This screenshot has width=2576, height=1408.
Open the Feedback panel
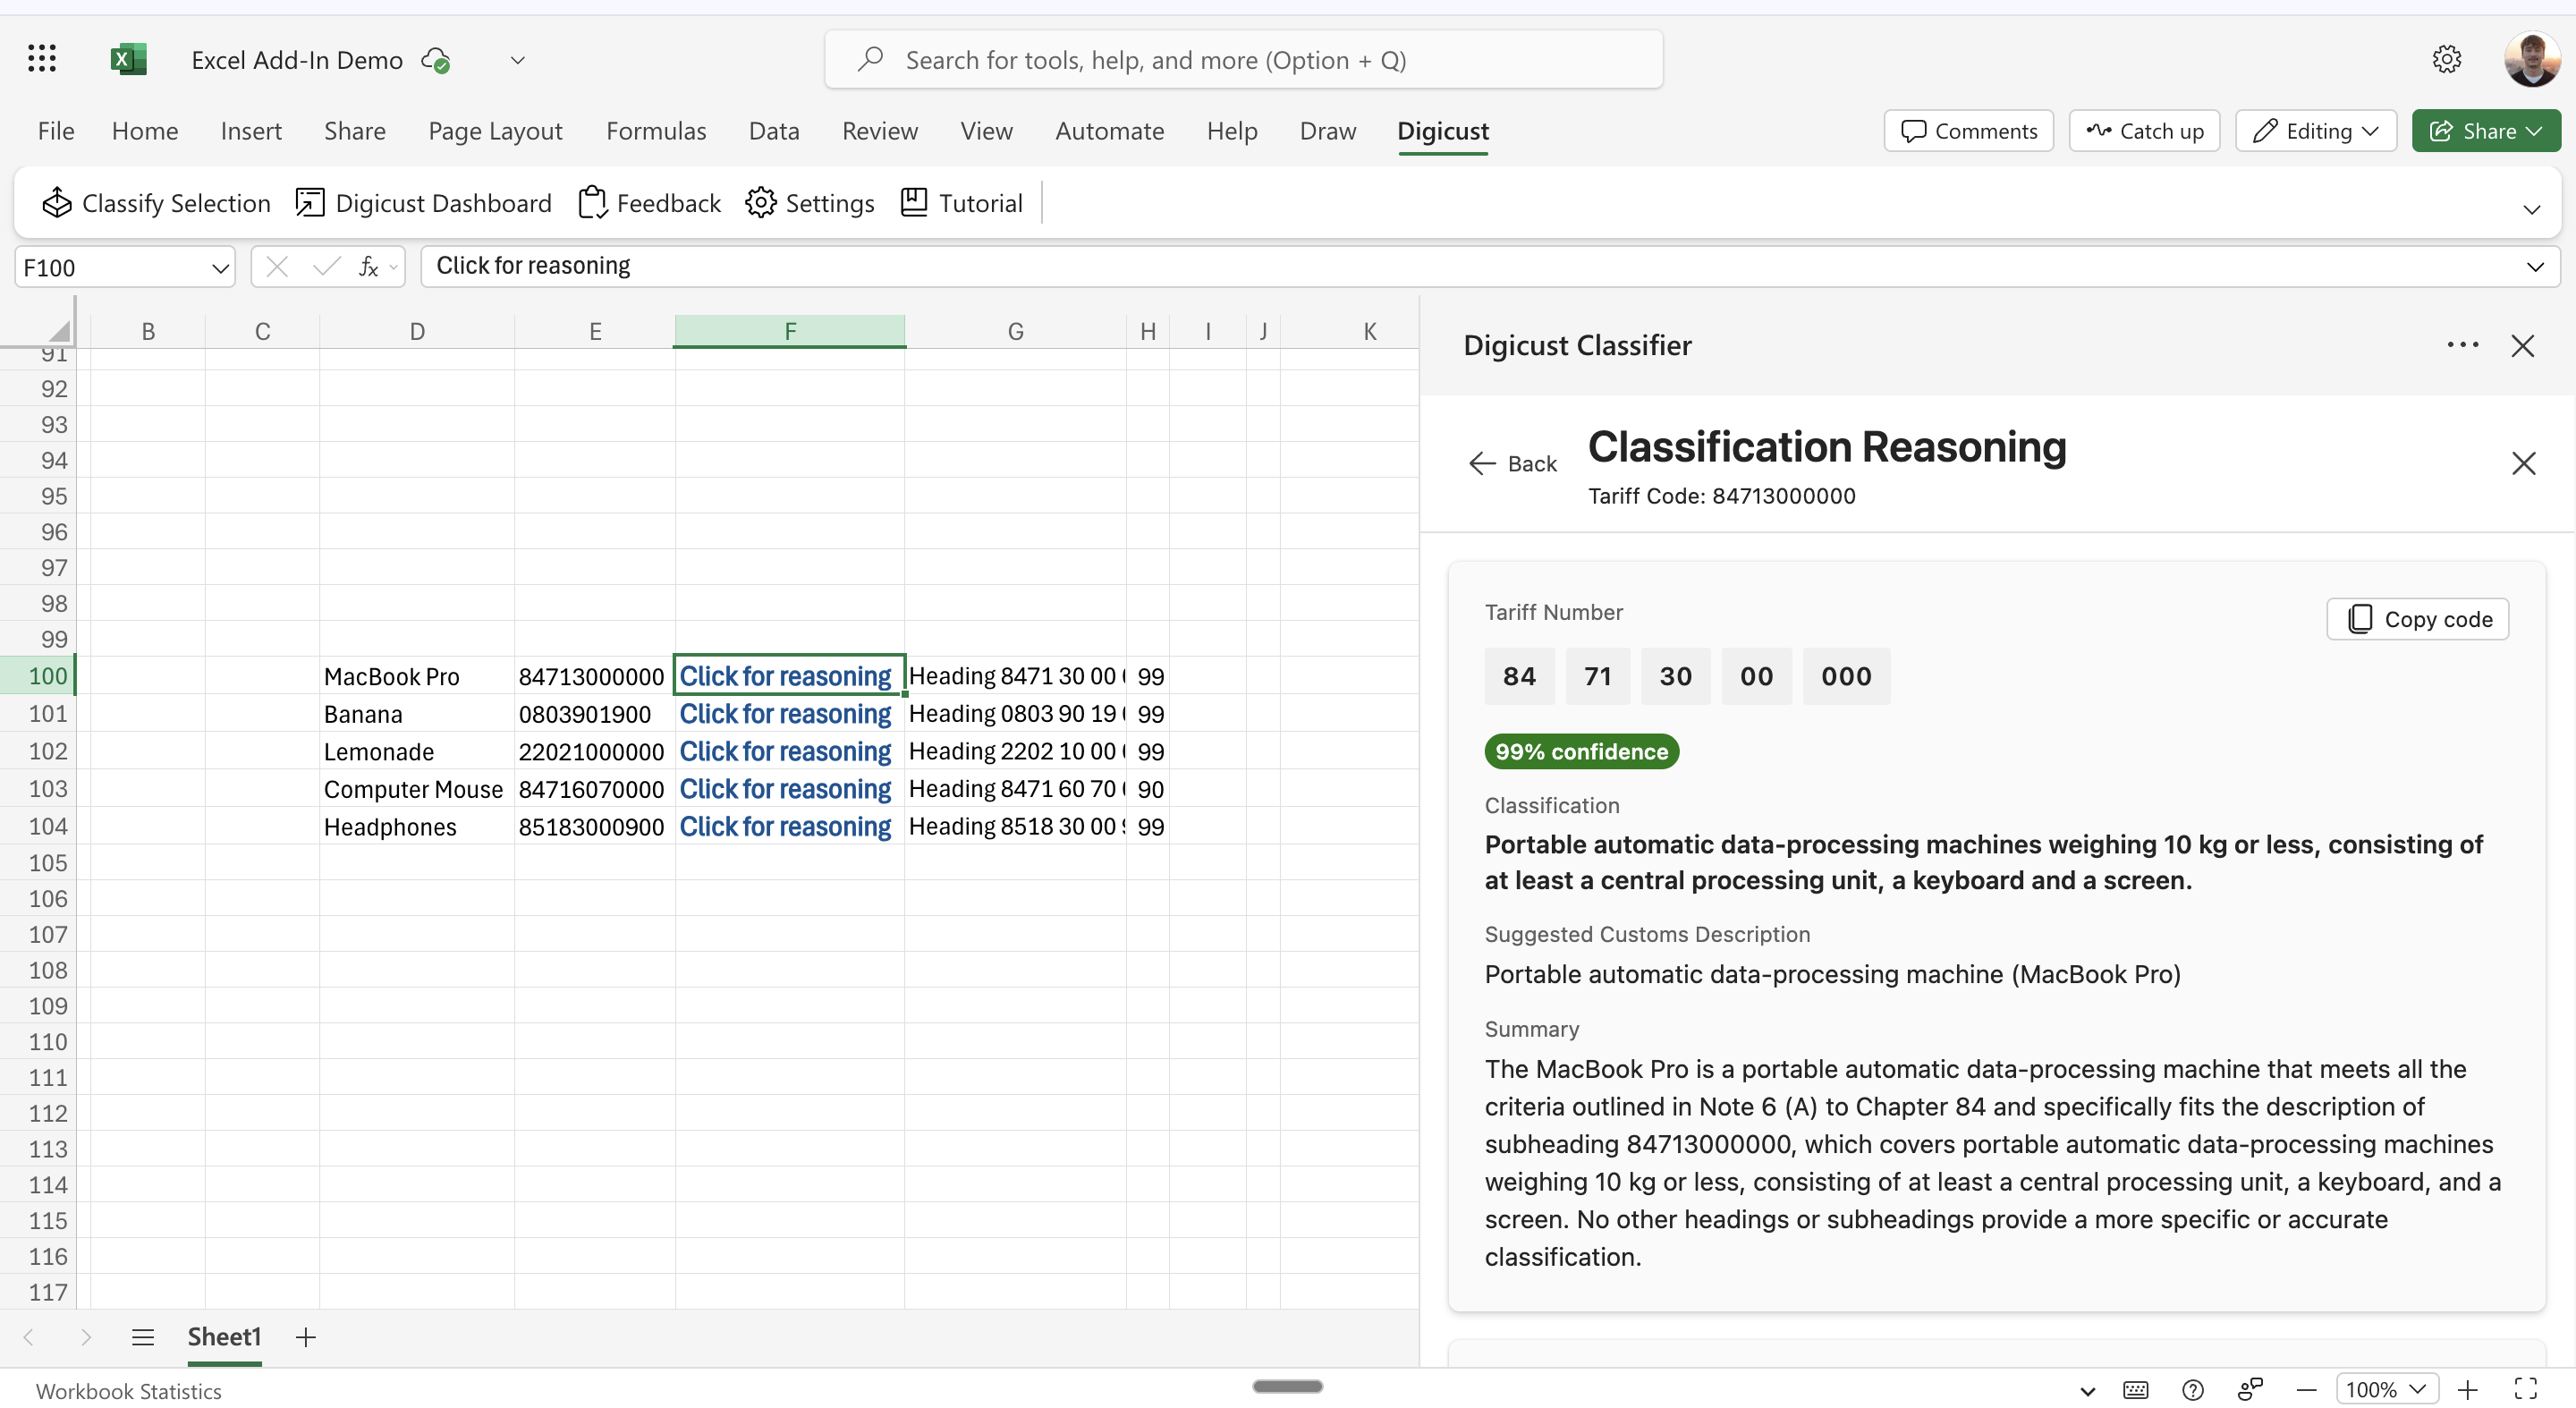pyautogui.click(x=648, y=202)
